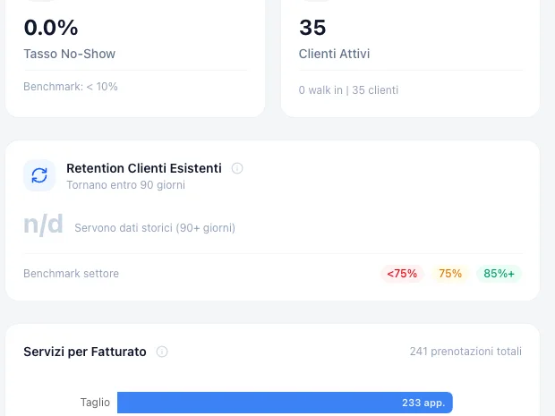555x416 pixels.
Task: Click the Servizi per Fatturato heading
Action: (x=85, y=352)
